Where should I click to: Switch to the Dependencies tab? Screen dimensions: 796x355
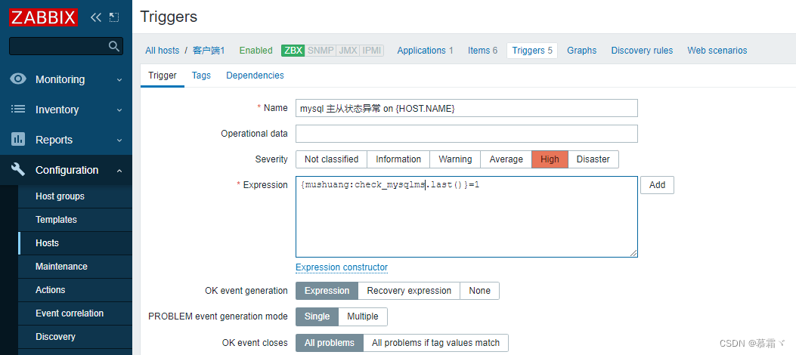click(x=255, y=76)
